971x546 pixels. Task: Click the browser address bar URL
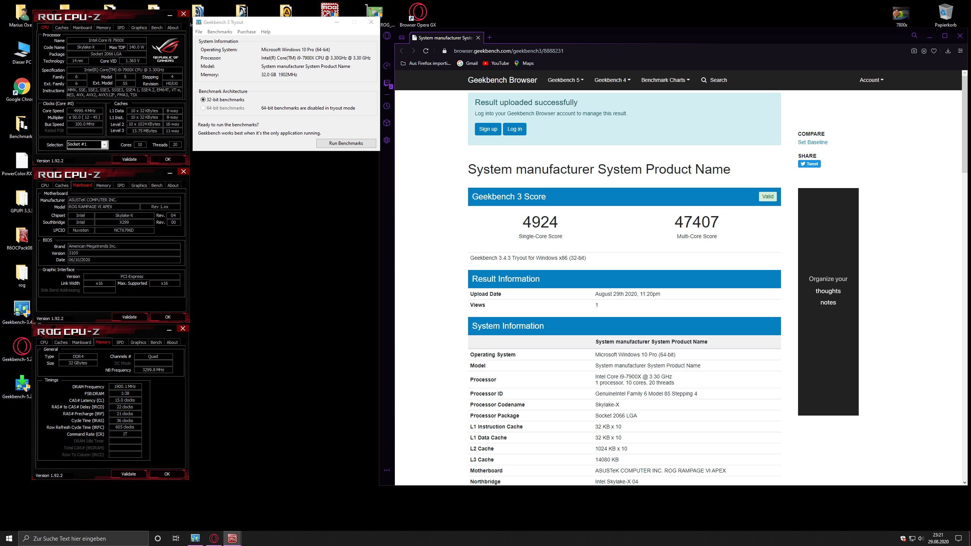click(508, 51)
